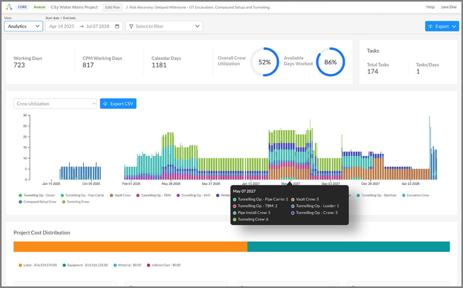Click the cloud icon on Export CSV button
The image size is (463, 288).
[105, 104]
